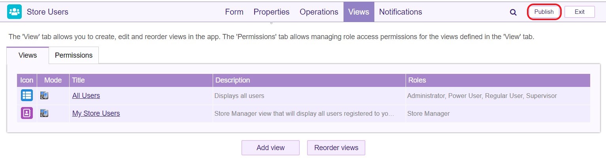Click the My Store Users contact icon

point(27,113)
